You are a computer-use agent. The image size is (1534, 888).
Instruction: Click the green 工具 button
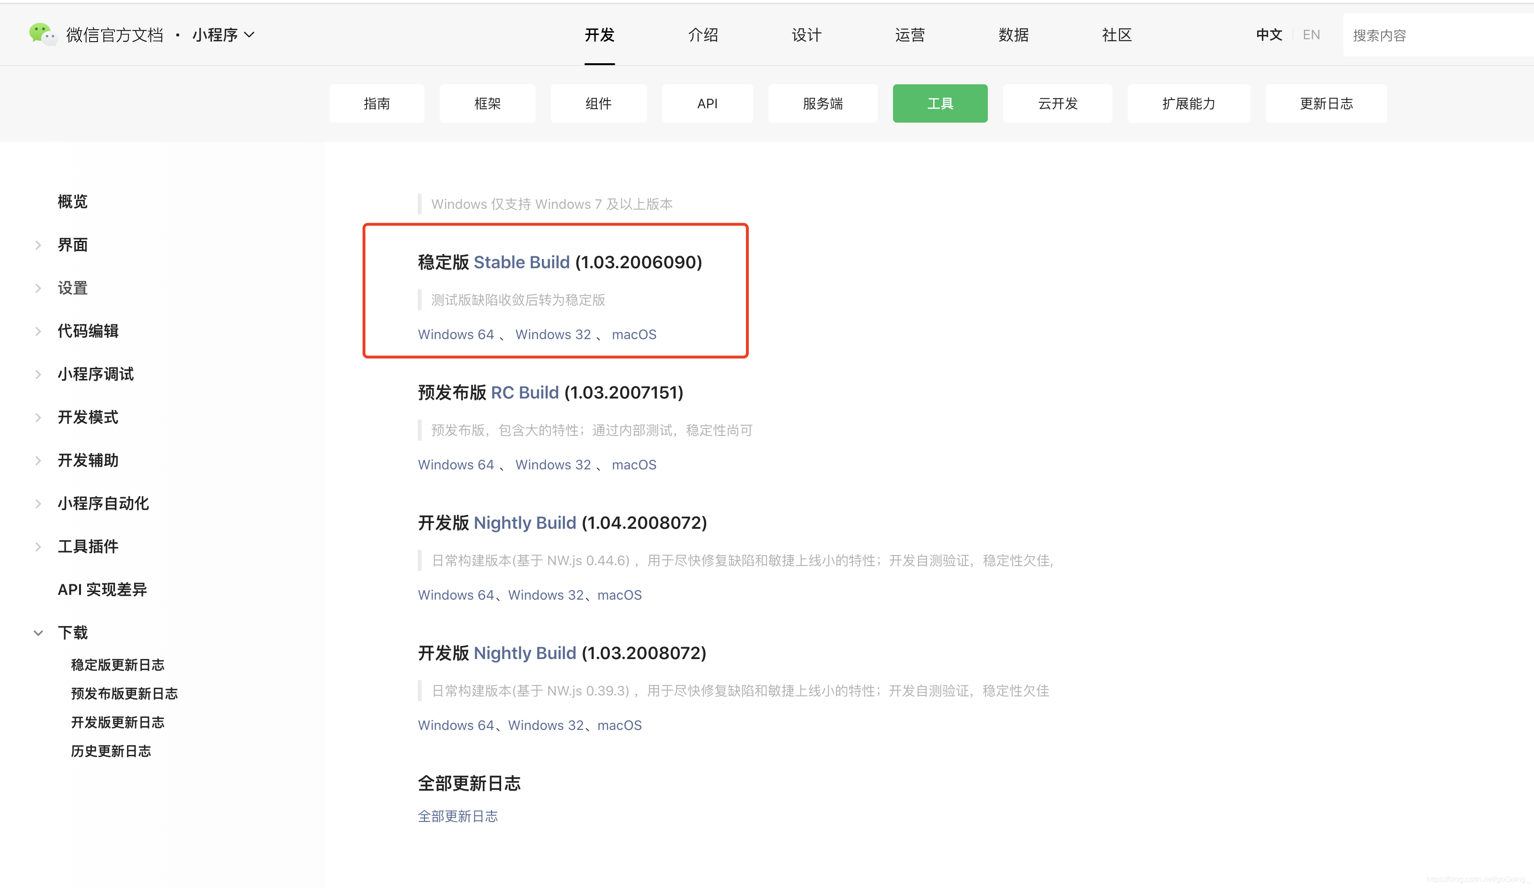940,103
